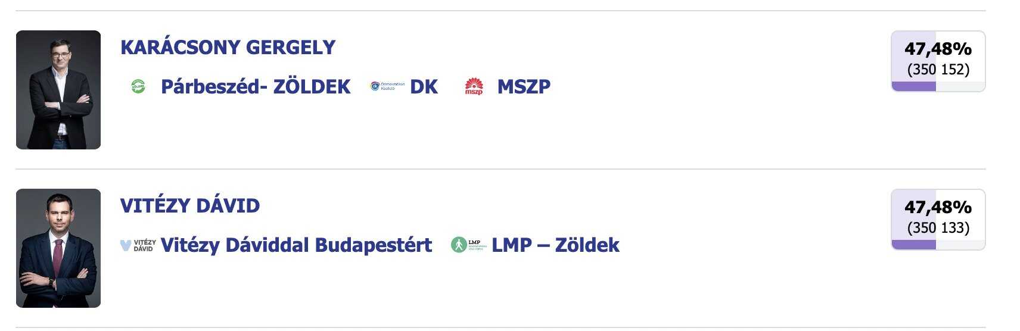Screen dimensions: 1020x331
Task: Open the VITÉZY DÁVID candidate name
Action: tap(190, 205)
